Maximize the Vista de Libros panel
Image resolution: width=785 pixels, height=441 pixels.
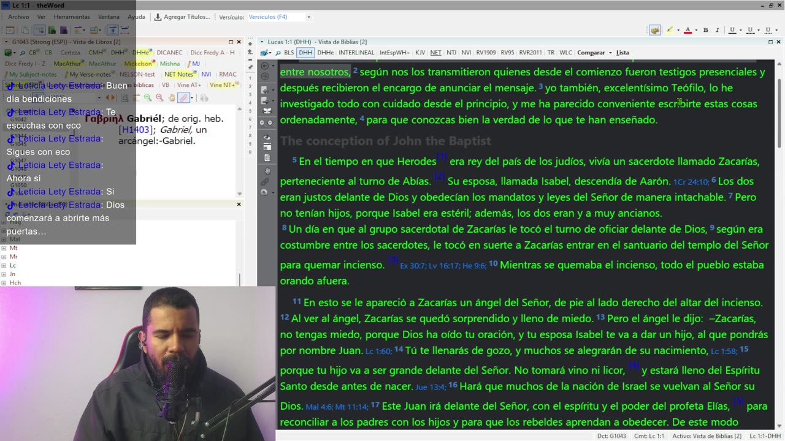click(x=231, y=42)
